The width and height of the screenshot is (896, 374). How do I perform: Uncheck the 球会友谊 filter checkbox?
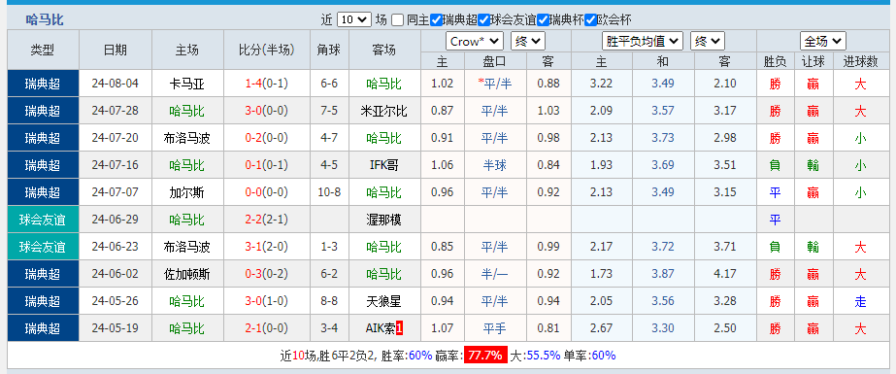pos(483,19)
